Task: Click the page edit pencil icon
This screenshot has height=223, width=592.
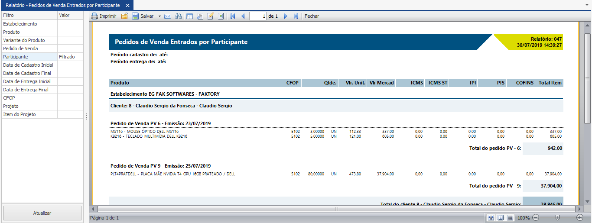Action: coord(211,16)
